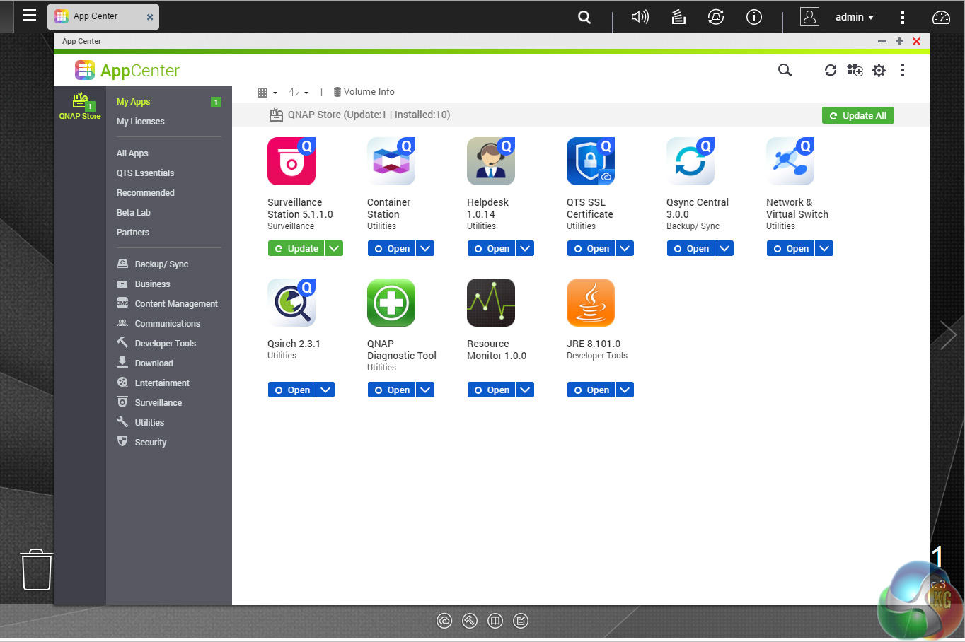Open the volume control speaker icon

640,17
